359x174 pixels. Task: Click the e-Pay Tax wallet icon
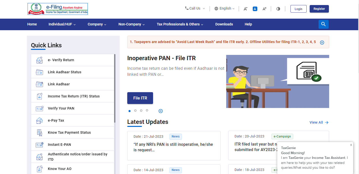click(x=39, y=121)
